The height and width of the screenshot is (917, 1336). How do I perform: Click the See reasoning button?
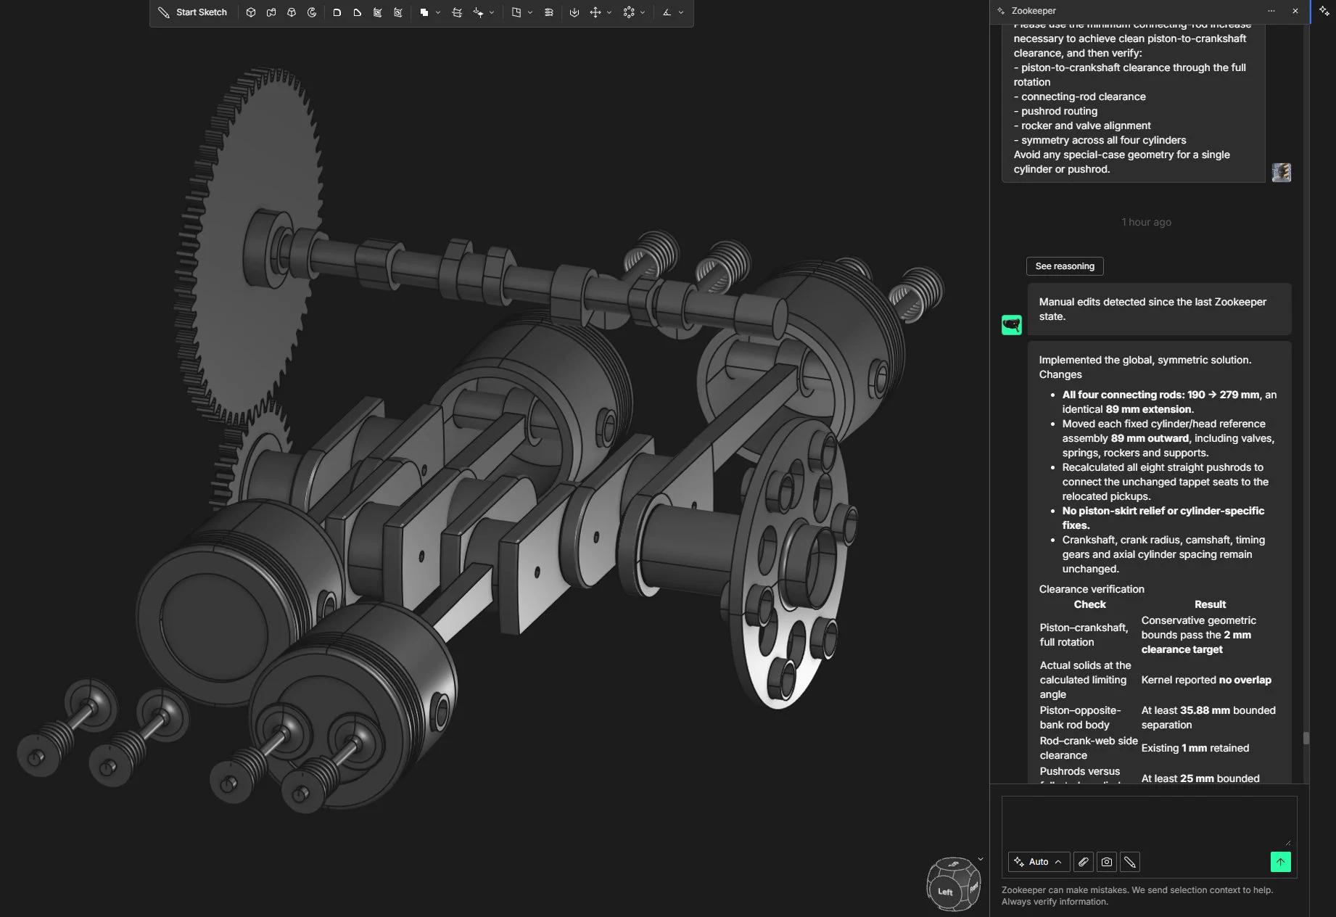pyautogui.click(x=1065, y=266)
